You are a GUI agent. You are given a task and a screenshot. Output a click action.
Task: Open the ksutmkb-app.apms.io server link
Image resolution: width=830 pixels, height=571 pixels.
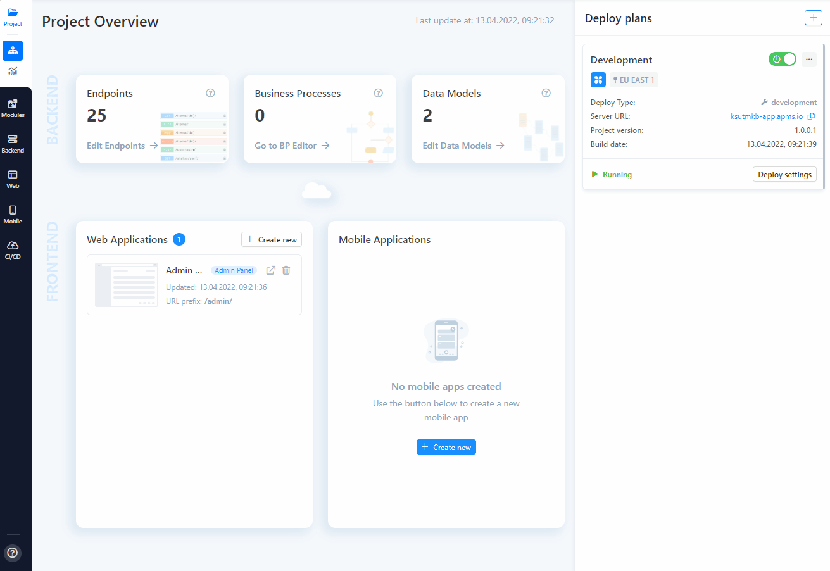766,116
